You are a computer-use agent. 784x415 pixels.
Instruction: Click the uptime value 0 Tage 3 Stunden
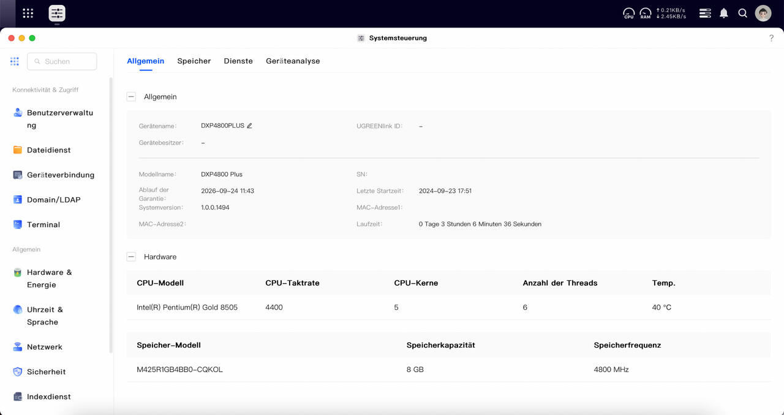coord(480,224)
